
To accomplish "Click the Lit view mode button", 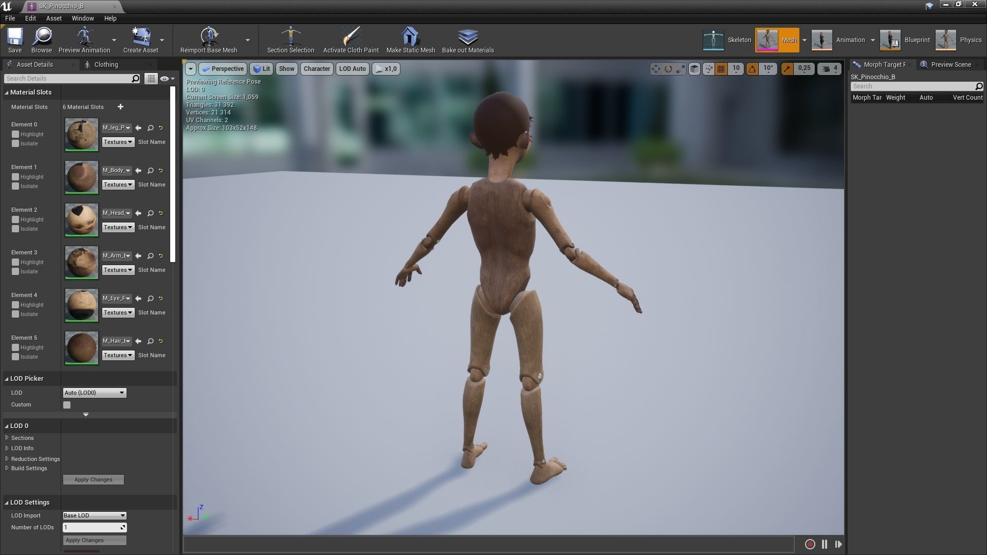I will 262,69.
